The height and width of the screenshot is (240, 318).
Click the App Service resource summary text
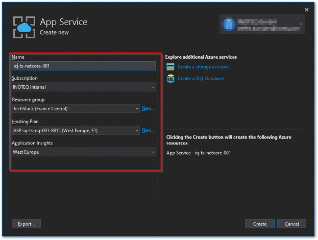coord(199,153)
